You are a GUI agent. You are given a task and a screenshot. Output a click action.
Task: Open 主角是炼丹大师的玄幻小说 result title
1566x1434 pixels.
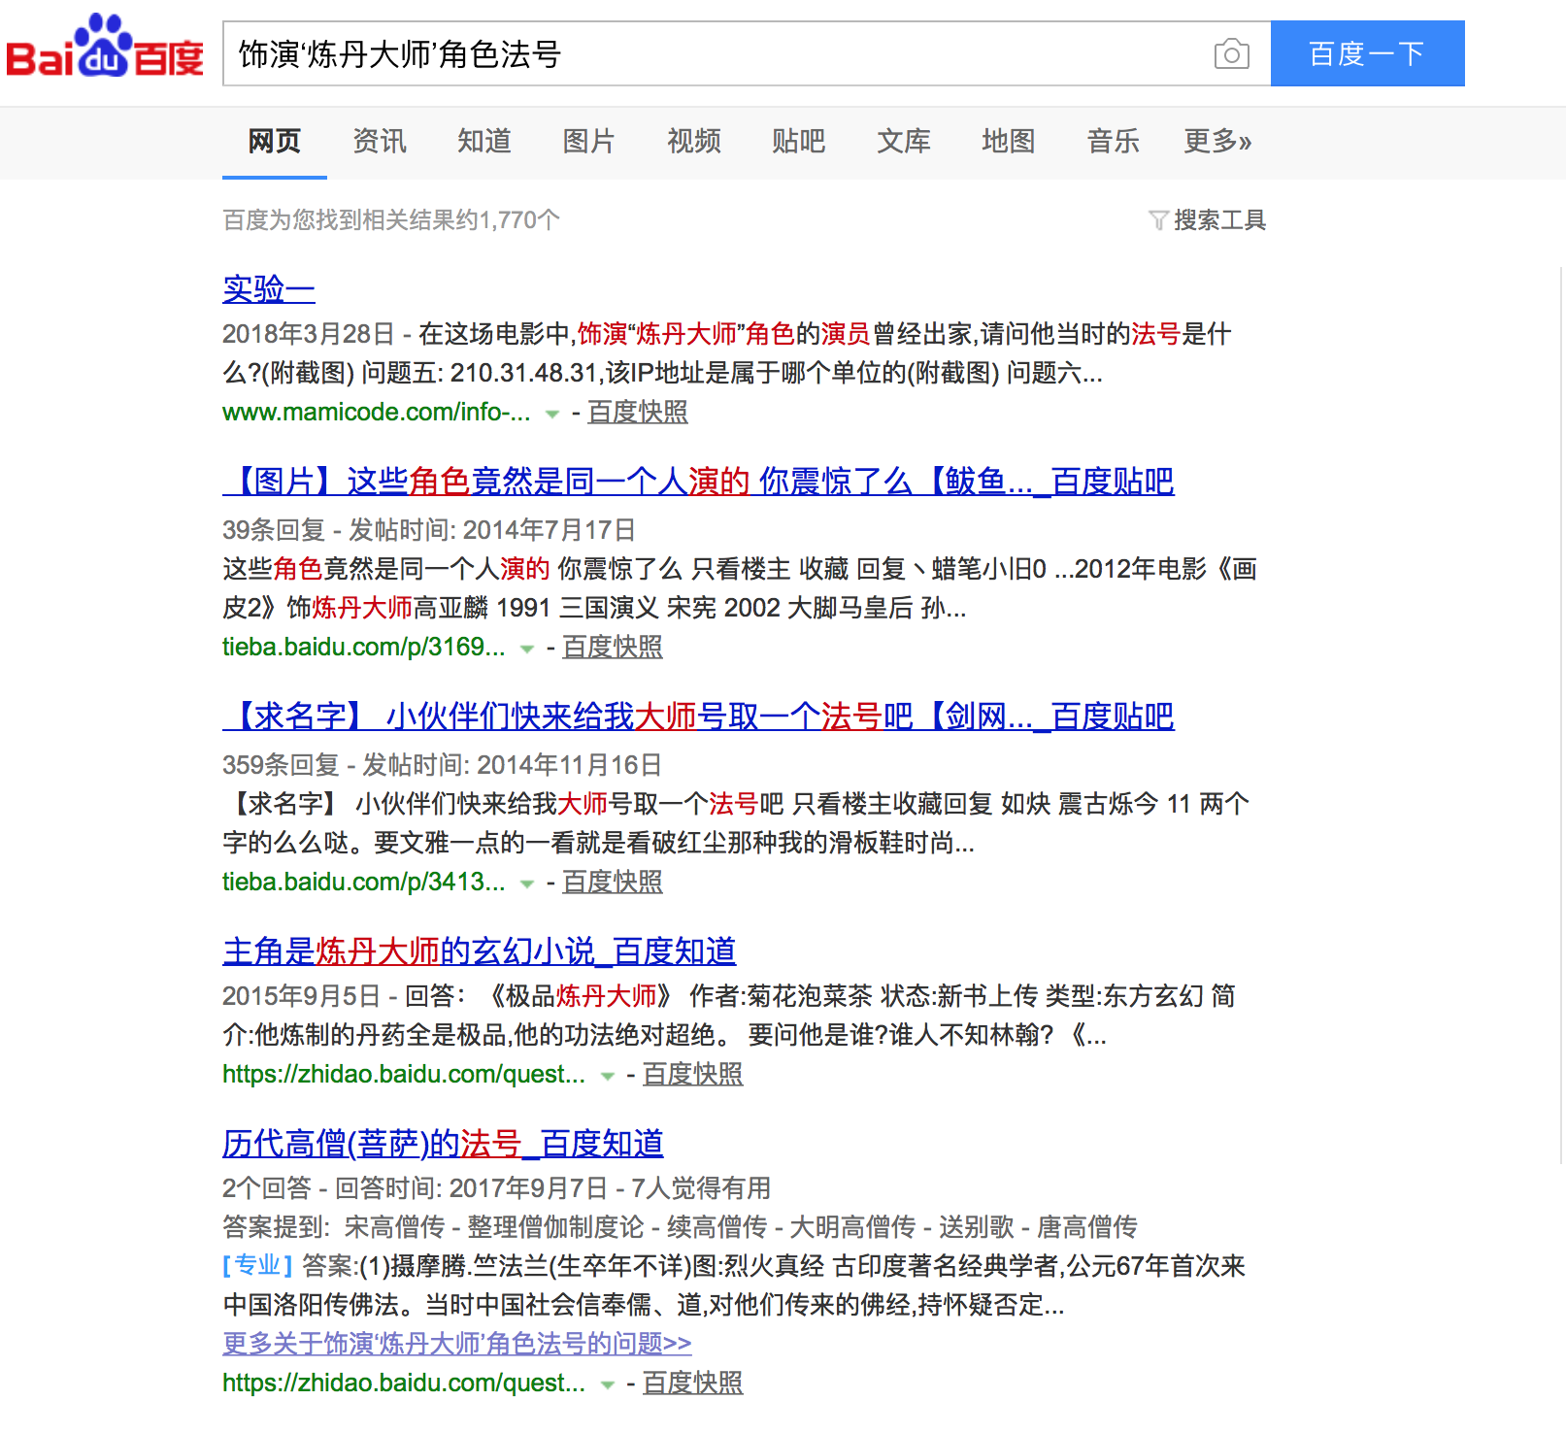(x=479, y=951)
